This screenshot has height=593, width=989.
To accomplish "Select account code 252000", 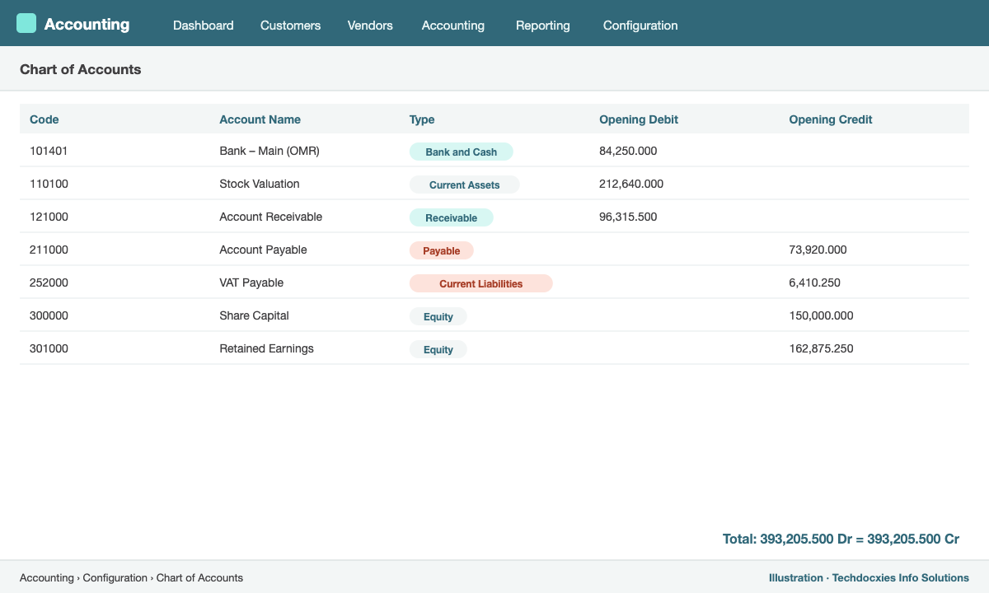I will point(49,282).
